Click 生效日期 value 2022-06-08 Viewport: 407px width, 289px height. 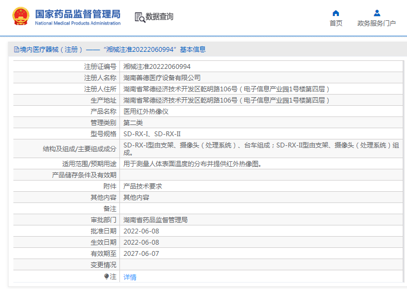pos(141,243)
